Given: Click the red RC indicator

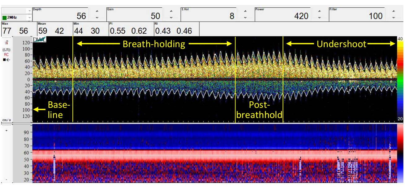Looking at the screenshot, I should [x=6, y=55].
